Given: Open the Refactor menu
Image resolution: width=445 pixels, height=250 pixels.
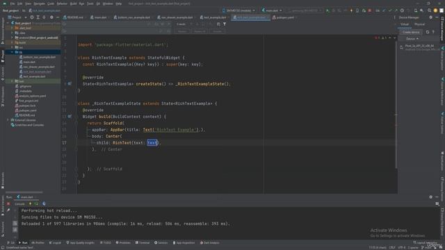Looking at the screenshot, I should 62,3.
